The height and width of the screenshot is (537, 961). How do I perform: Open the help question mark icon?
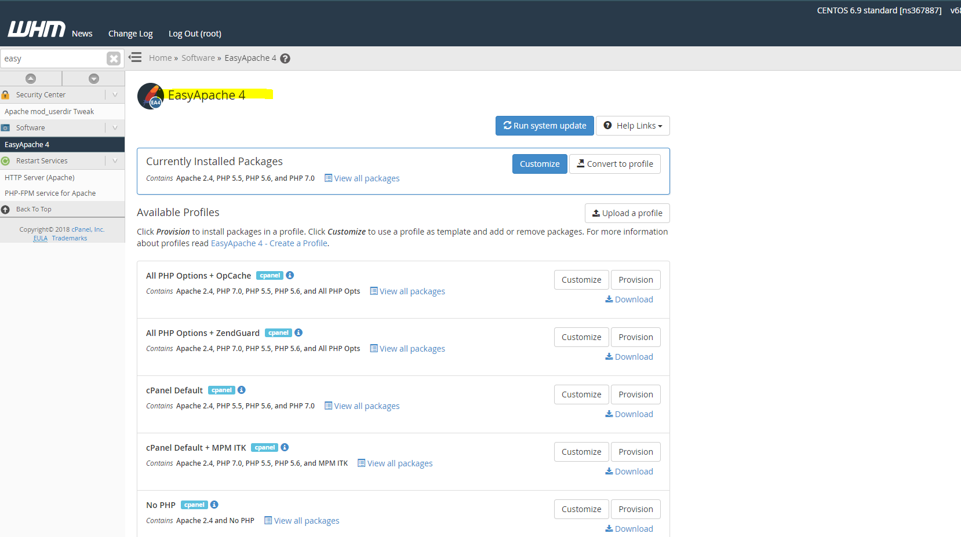[x=285, y=59]
